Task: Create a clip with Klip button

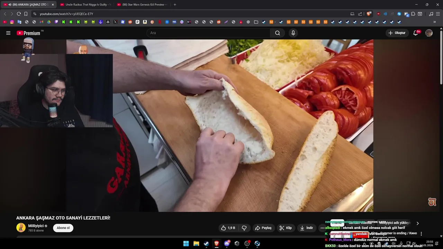Action: point(286,228)
